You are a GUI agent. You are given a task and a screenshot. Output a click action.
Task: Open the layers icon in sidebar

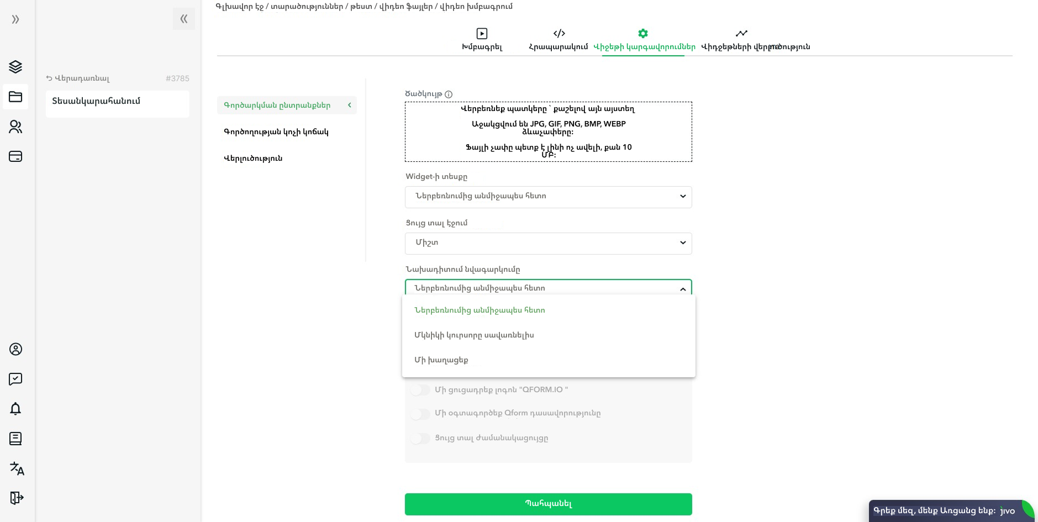[x=15, y=67]
